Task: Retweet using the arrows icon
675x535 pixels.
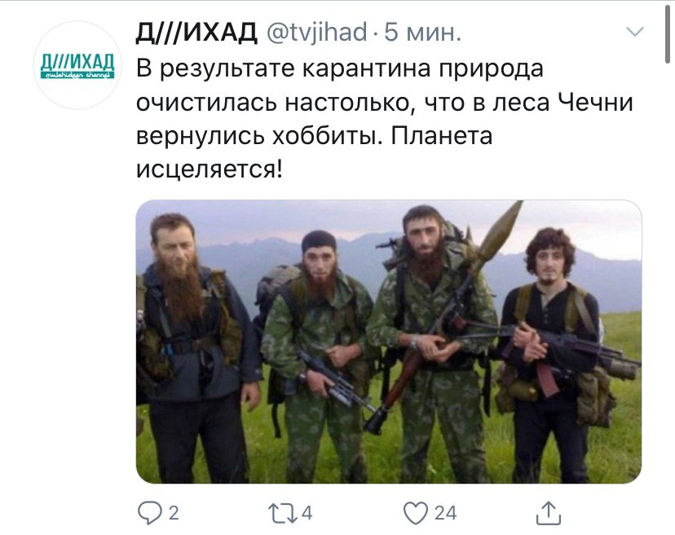Action: click(x=282, y=513)
